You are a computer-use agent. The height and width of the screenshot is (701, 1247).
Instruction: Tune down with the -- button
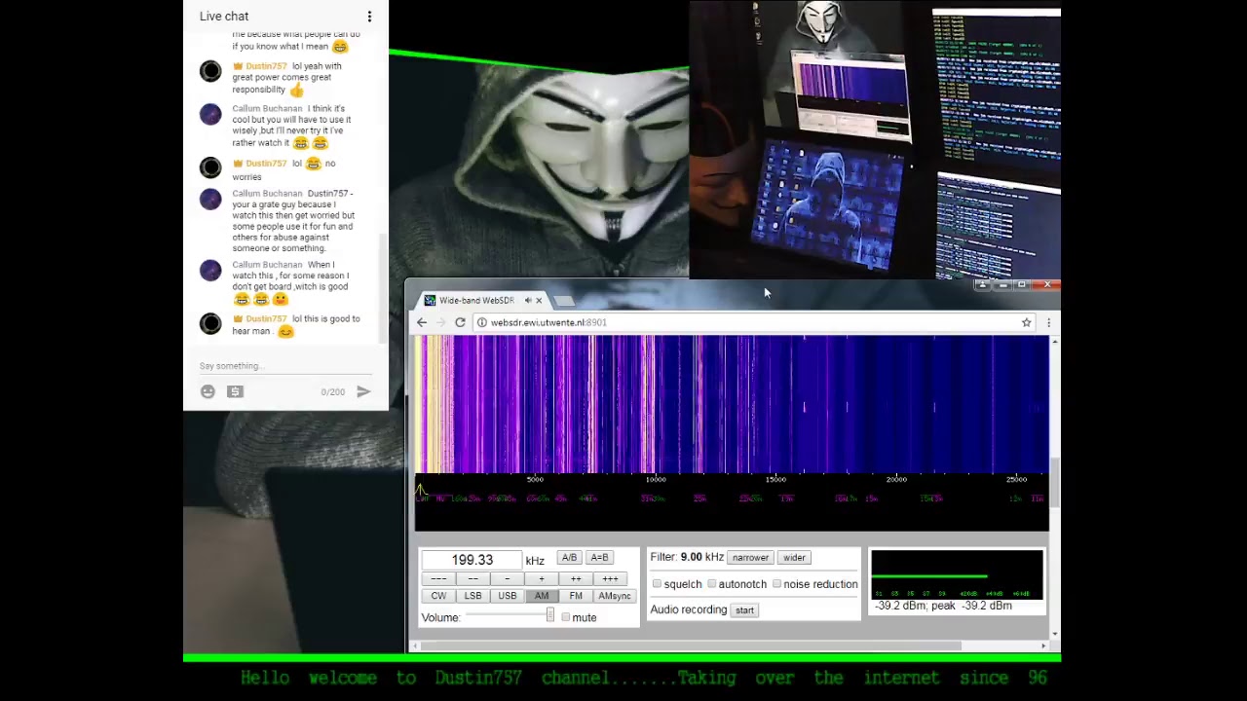472,579
